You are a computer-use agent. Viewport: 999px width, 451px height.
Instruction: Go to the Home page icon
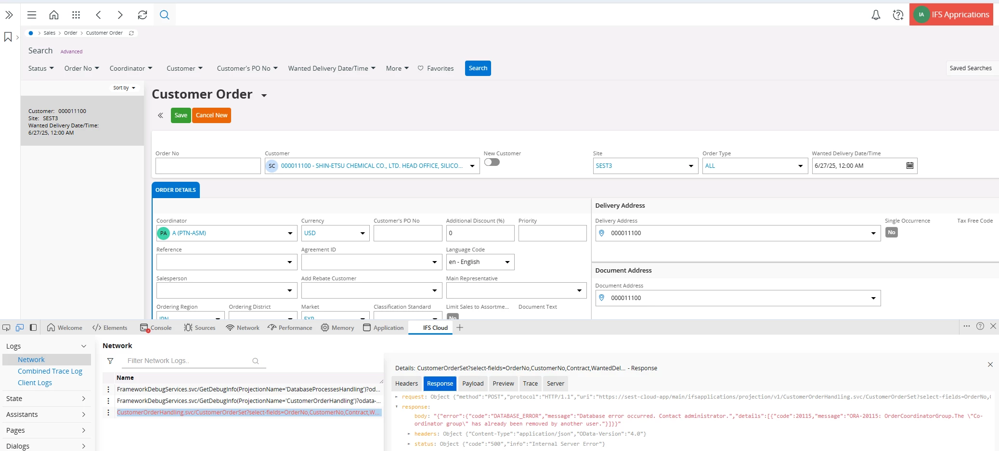point(54,15)
